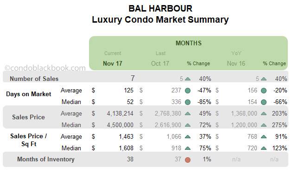Click the red circle in Months of Inventory
The width and height of the screenshot is (292, 172).
(188, 160)
